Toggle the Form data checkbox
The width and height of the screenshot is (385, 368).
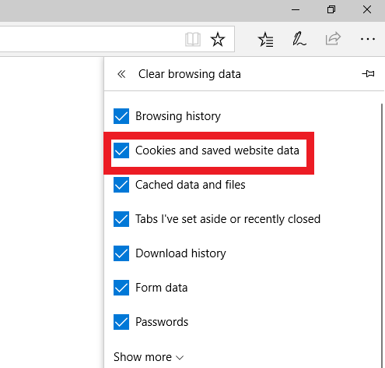point(121,288)
